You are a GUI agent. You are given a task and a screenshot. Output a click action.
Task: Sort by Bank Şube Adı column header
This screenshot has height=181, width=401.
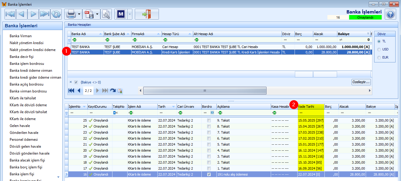(x=118, y=34)
